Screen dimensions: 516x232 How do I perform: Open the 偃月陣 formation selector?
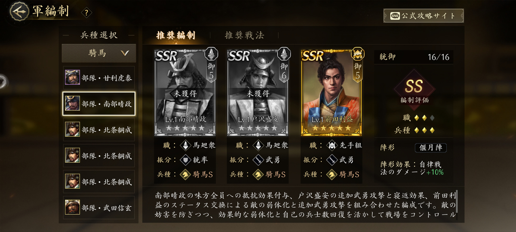click(430, 148)
